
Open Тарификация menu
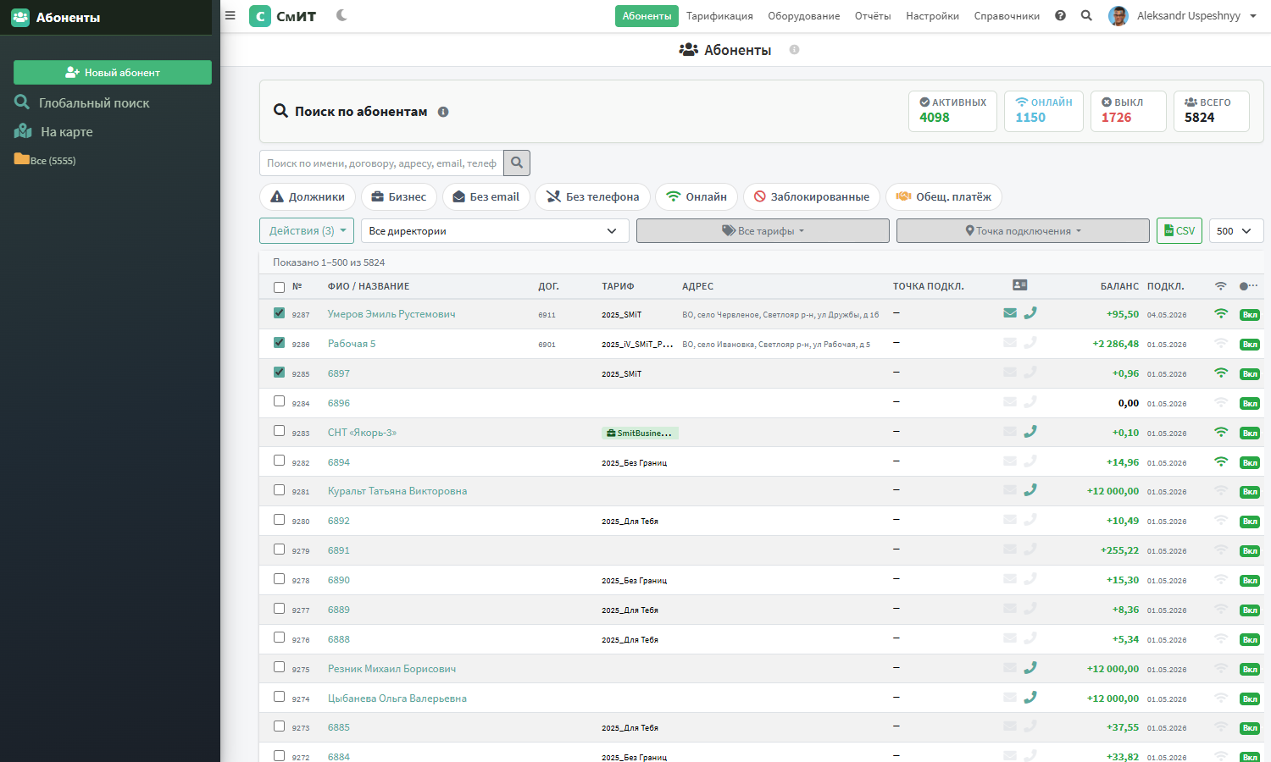pyautogui.click(x=719, y=16)
